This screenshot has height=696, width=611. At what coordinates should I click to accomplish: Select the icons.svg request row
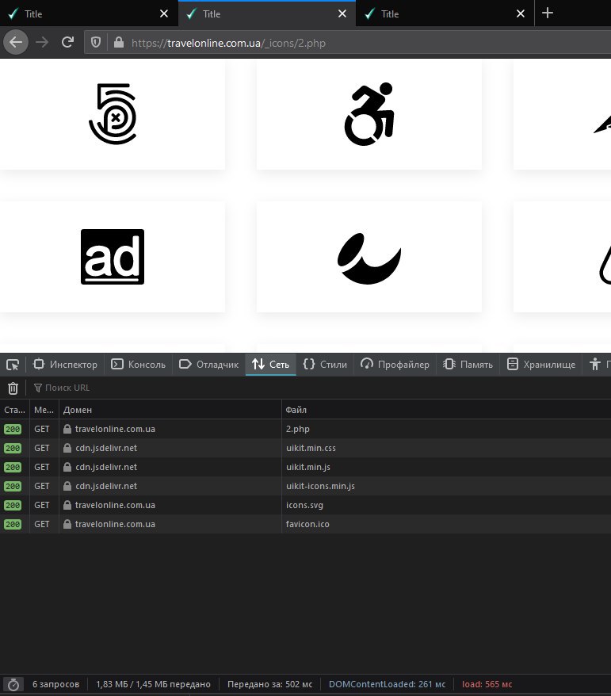[x=305, y=506]
